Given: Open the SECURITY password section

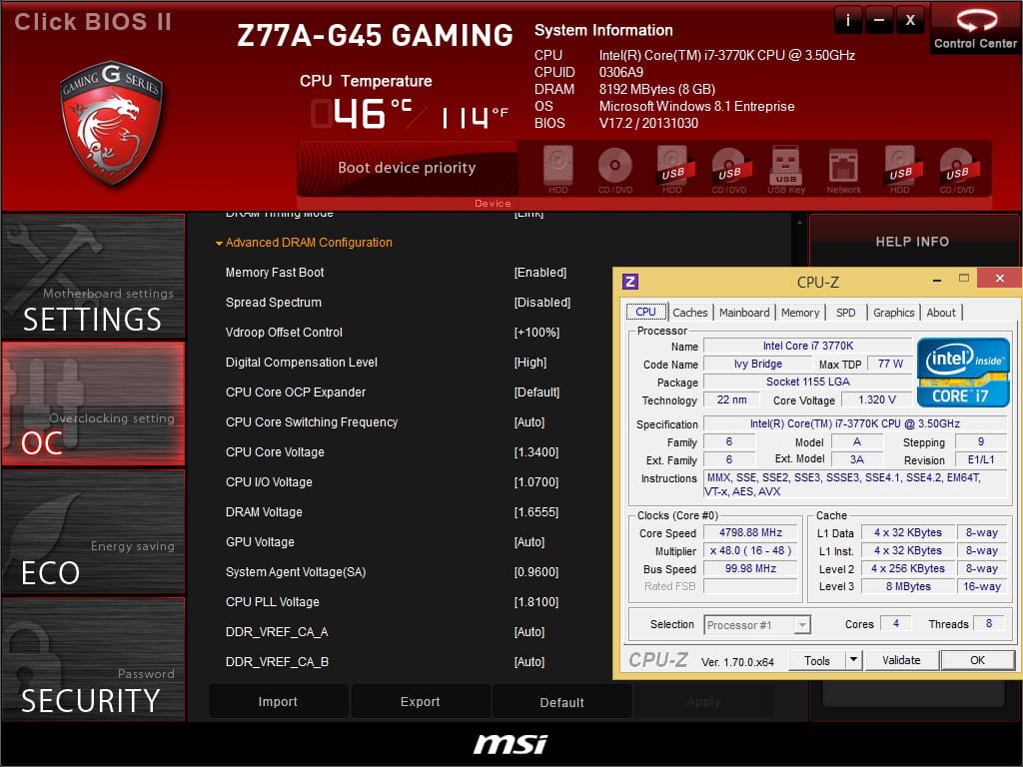Looking at the screenshot, I should [x=93, y=659].
